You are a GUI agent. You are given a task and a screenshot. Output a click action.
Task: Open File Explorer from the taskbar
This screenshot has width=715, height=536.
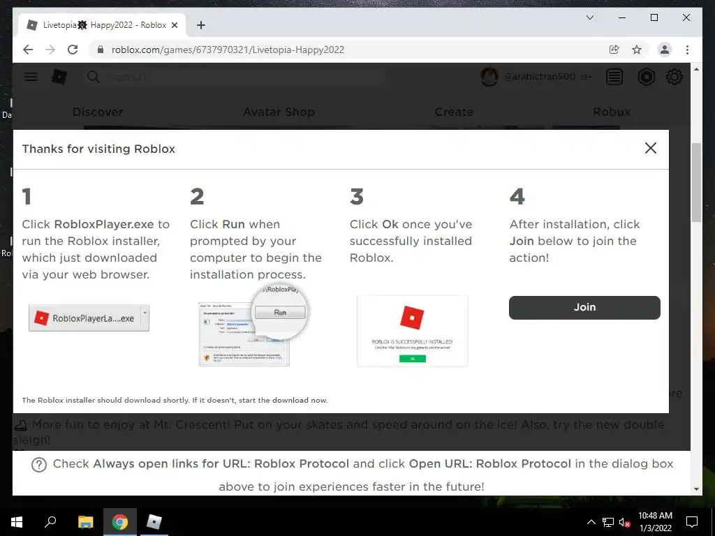pyautogui.click(x=85, y=522)
